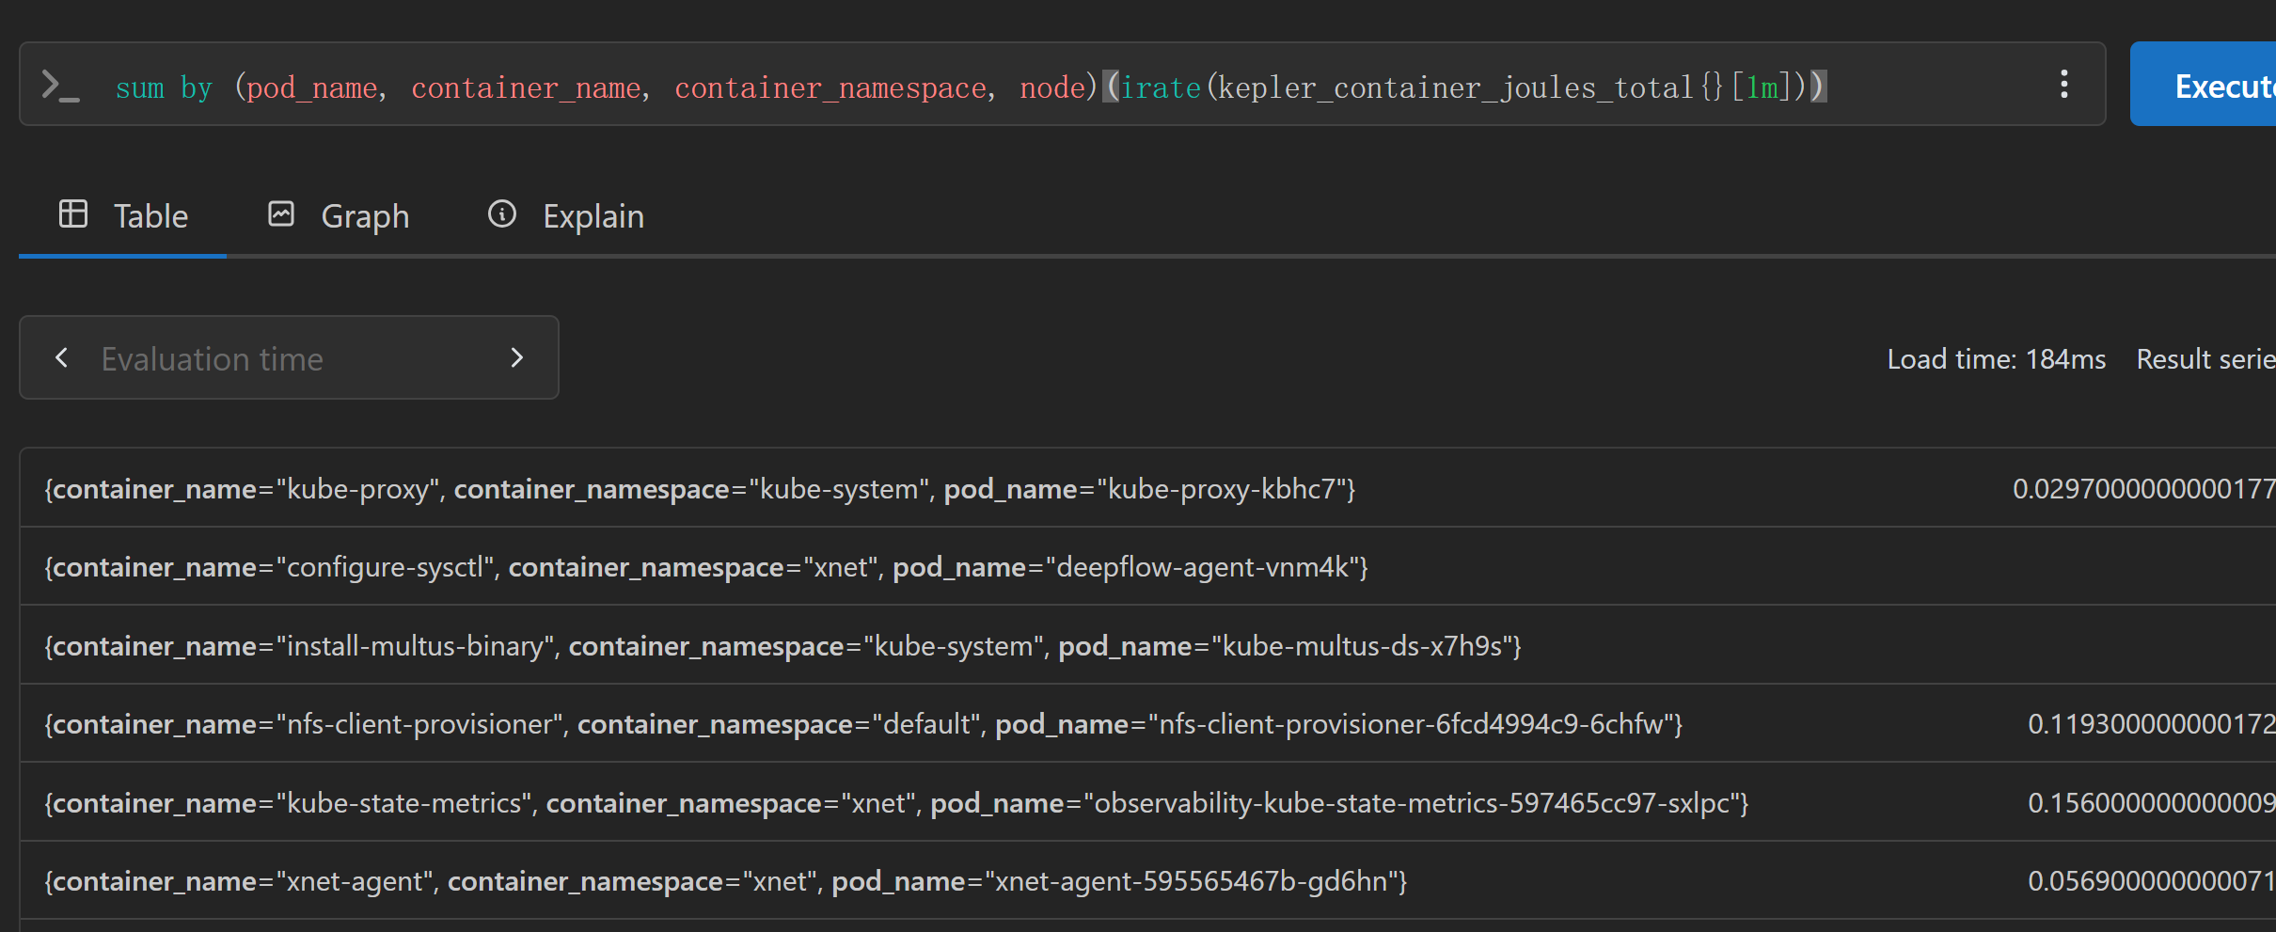Click pod_name label in the query

tap(312, 87)
